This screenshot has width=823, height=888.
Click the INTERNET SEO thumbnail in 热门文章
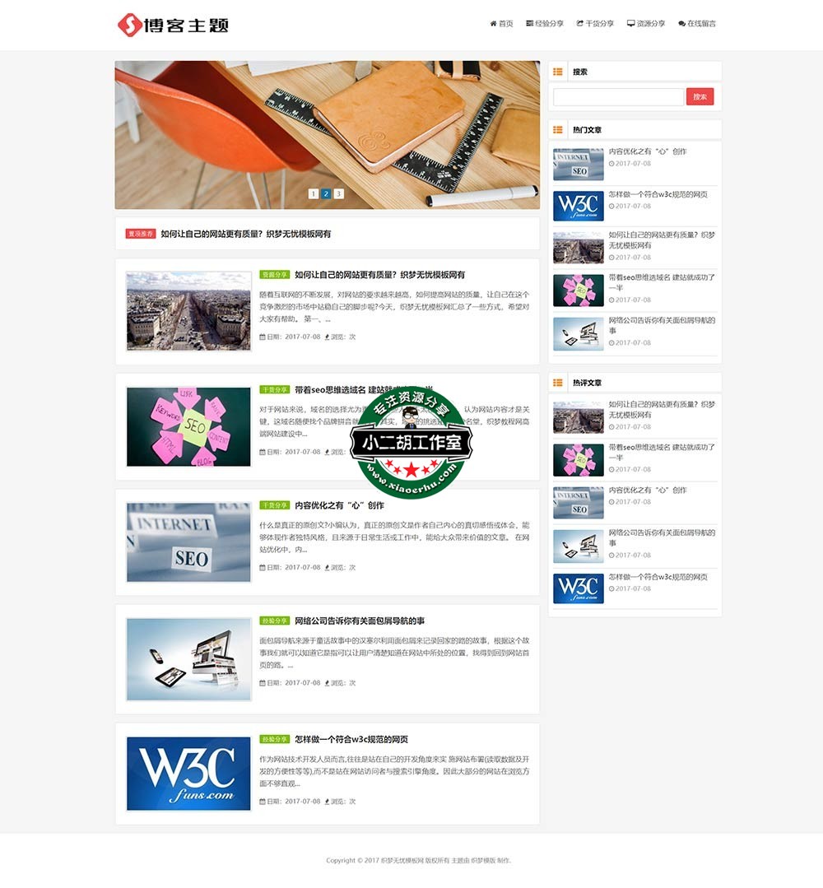pyautogui.click(x=578, y=165)
